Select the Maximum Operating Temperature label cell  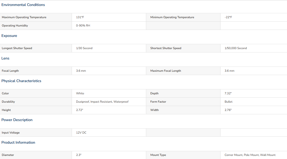click(x=24, y=17)
